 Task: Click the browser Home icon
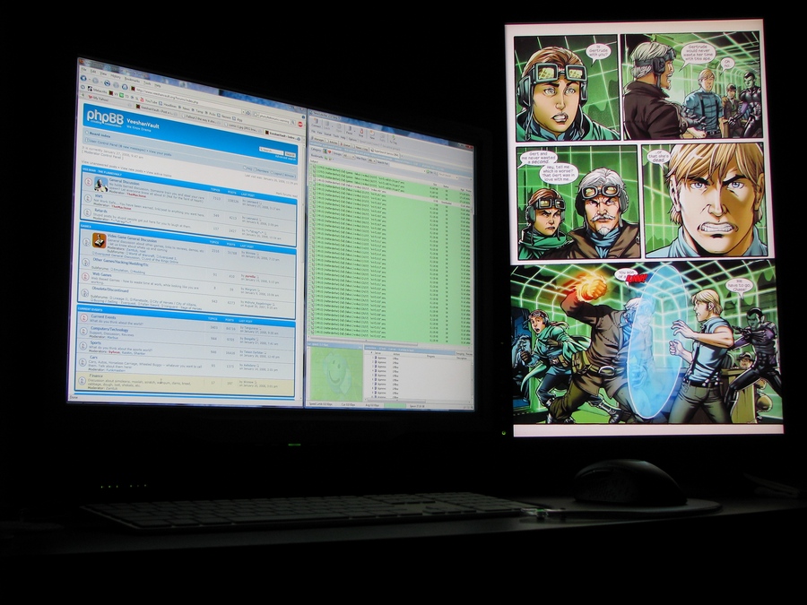click(125, 87)
